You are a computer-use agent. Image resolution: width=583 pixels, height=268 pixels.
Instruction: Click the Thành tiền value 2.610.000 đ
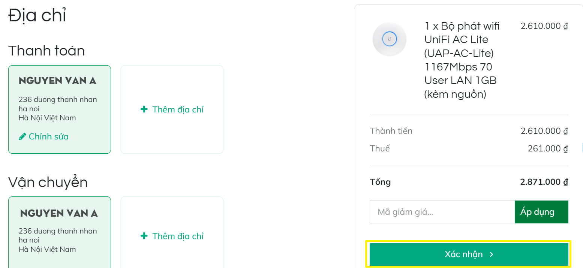pos(544,131)
